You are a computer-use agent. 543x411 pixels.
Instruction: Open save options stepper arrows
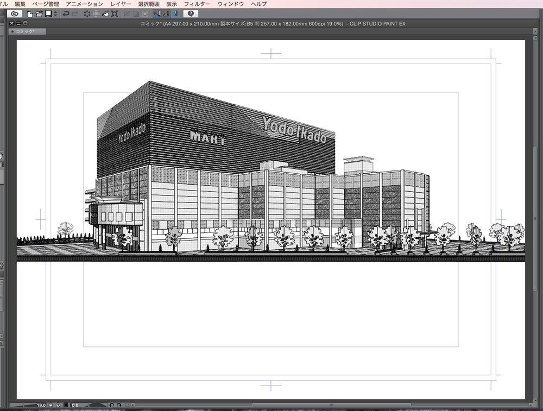(x=55, y=14)
